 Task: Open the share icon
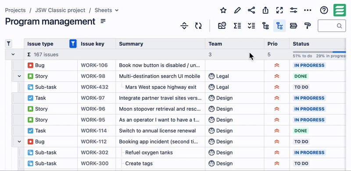tap(251, 10)
